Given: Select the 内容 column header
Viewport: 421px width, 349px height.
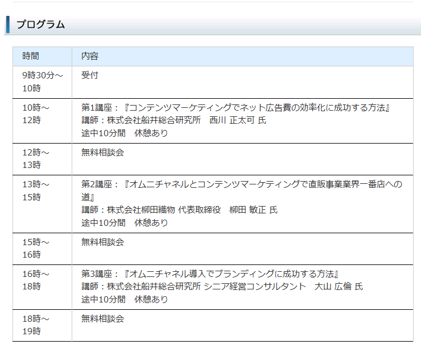Looking at the screenshot, I should (x=90, y=56).
